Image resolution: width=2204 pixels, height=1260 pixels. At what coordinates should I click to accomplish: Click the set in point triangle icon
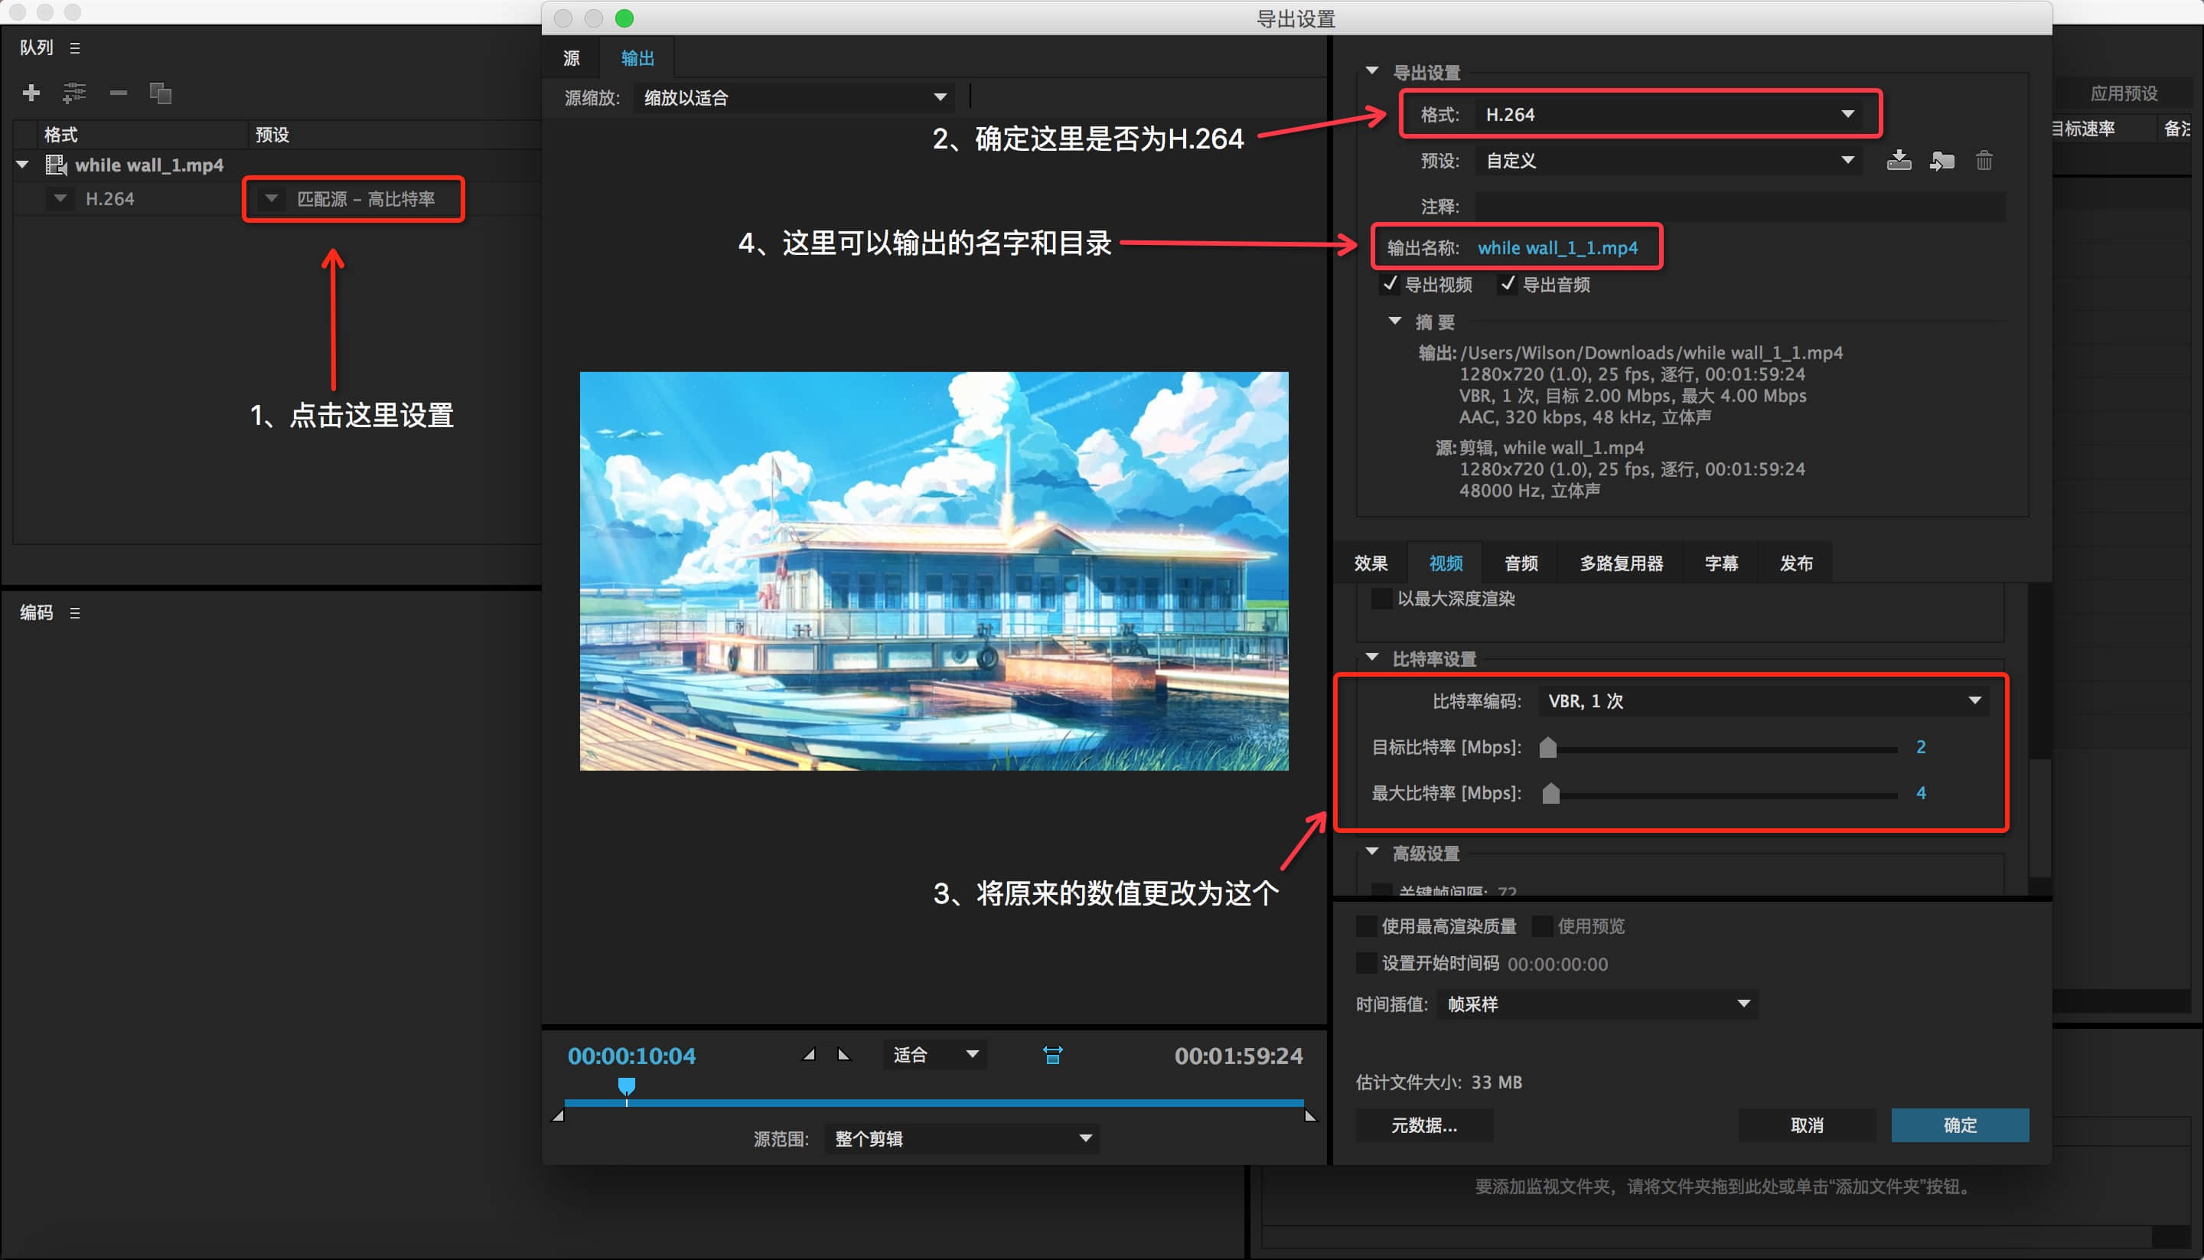tap(809, 1054)
